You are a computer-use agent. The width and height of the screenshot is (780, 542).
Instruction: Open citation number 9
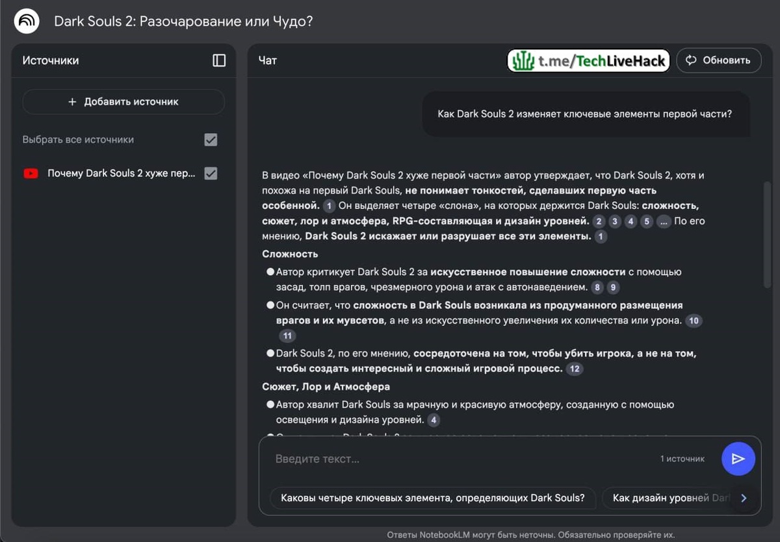coord(612,288)
